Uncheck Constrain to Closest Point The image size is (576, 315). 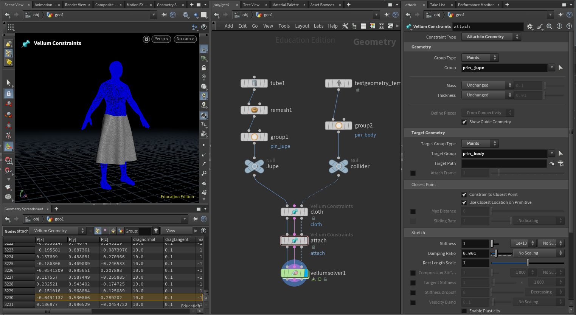[x=464, y=195]
